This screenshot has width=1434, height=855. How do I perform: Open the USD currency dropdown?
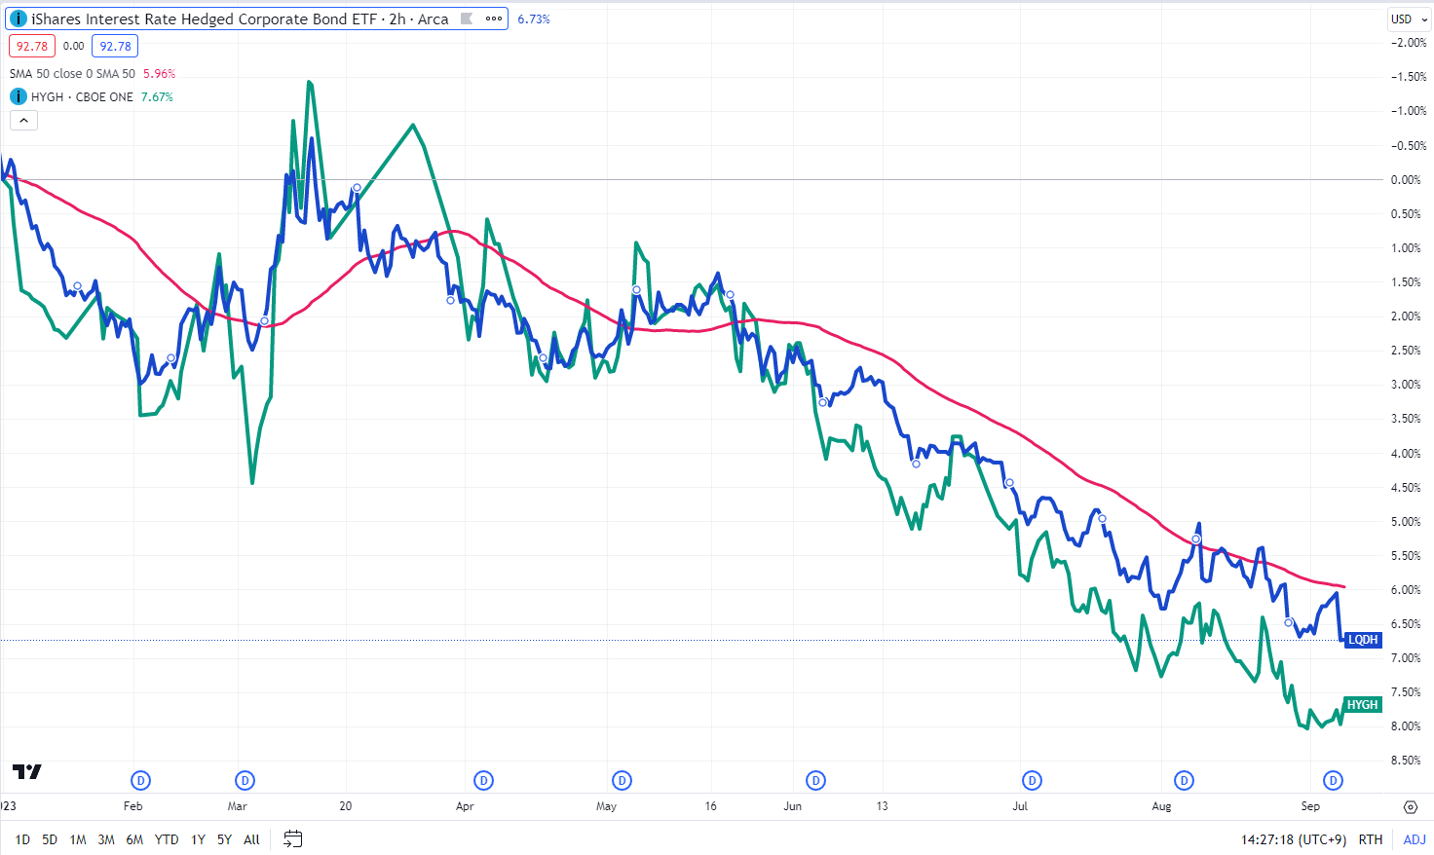1409,19
